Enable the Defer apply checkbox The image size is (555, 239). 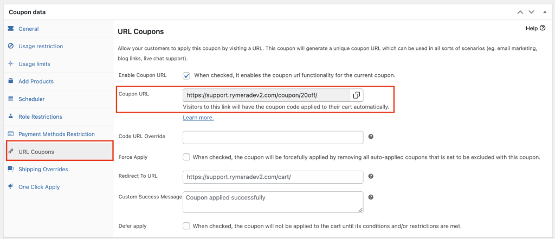click(186, 226)
